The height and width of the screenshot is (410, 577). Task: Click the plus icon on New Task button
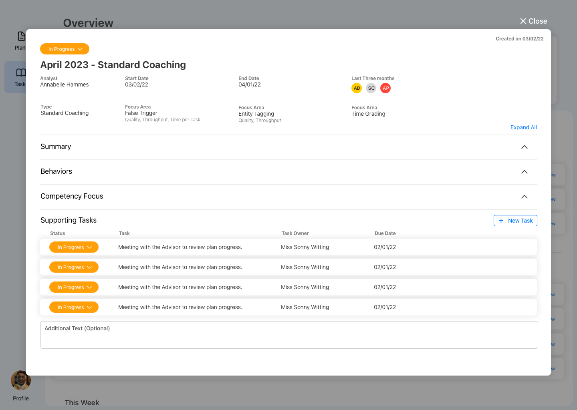pos(501,221)
